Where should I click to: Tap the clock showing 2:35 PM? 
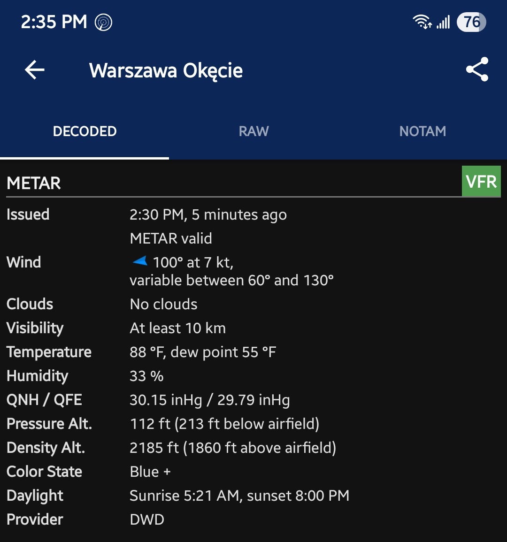point(54,22)
